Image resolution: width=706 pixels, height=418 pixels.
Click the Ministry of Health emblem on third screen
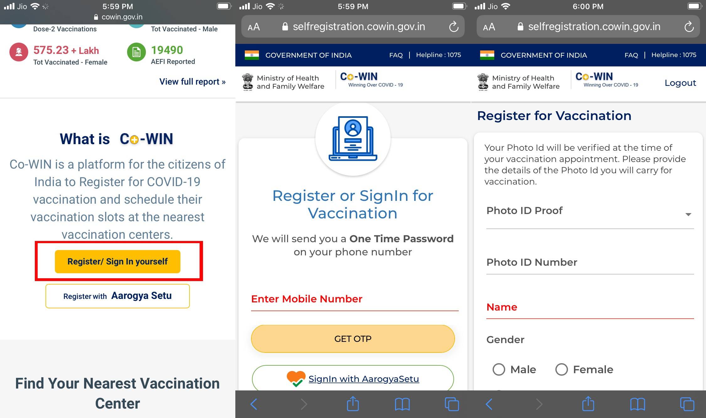483,83
